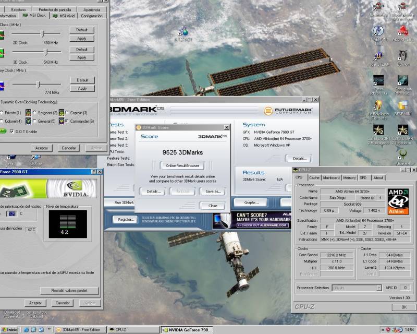Open Peter Jackson's King Kong shortcut
The width and height of the screenshot is (417, 334).
coord(378,85)
